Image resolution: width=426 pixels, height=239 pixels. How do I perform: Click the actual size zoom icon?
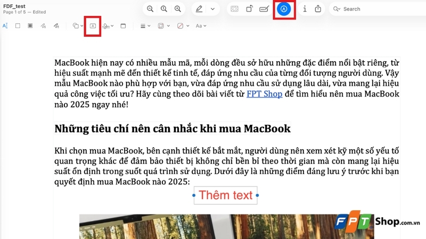[164, 9]
